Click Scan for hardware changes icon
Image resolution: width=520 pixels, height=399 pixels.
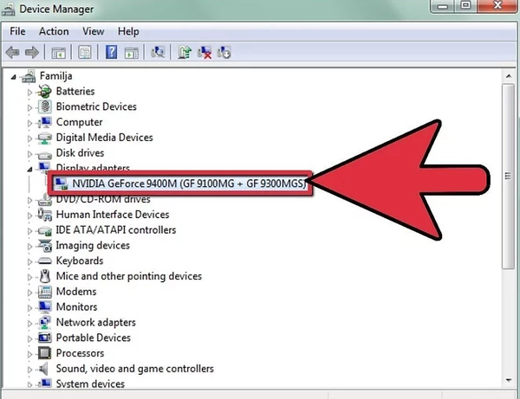point(159,52)
